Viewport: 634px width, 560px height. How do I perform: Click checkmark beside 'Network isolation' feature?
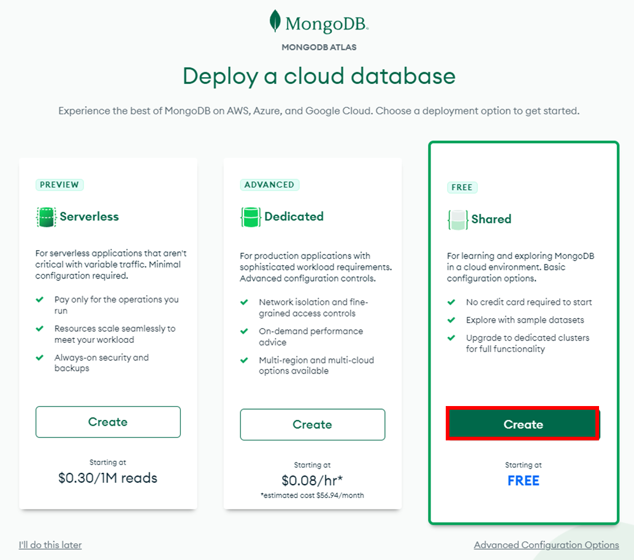pos(244,302)
